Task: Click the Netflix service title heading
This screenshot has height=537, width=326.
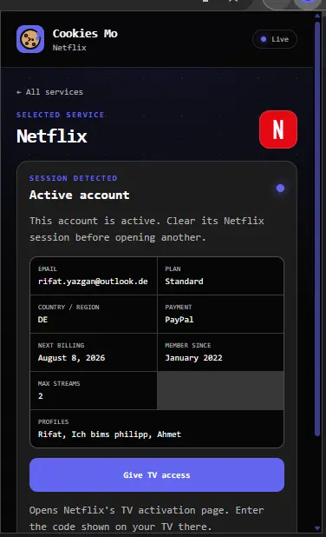Action: (x=52, y=136)
